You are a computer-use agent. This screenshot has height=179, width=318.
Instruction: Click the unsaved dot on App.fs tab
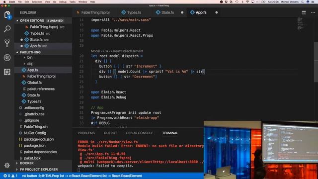tap(217, 12)
